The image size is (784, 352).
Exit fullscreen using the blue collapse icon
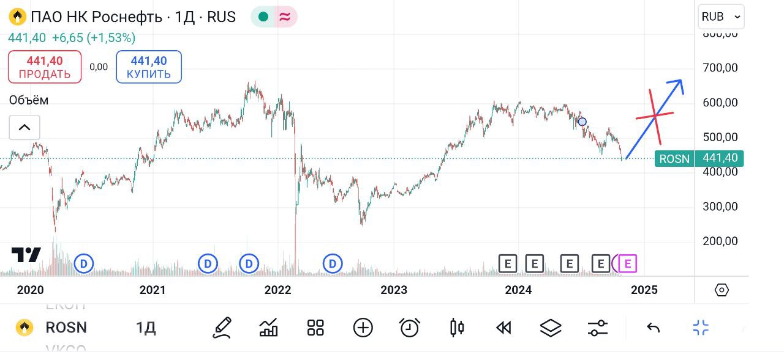click(x=701, y=328)
